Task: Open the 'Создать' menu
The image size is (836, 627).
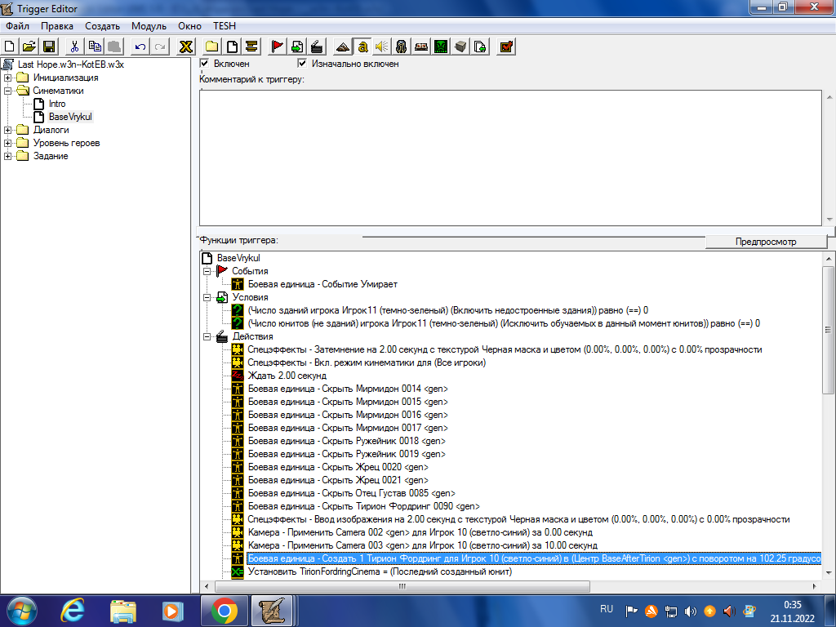Action: [x=102, y=26]
